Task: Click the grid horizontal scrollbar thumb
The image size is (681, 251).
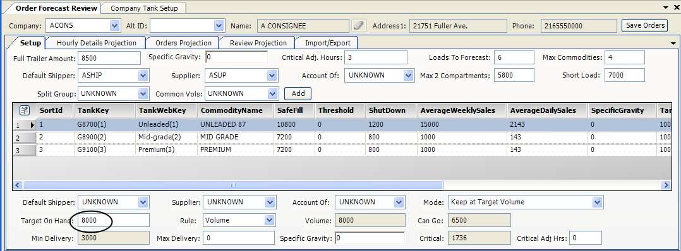Action: (233, 185)
